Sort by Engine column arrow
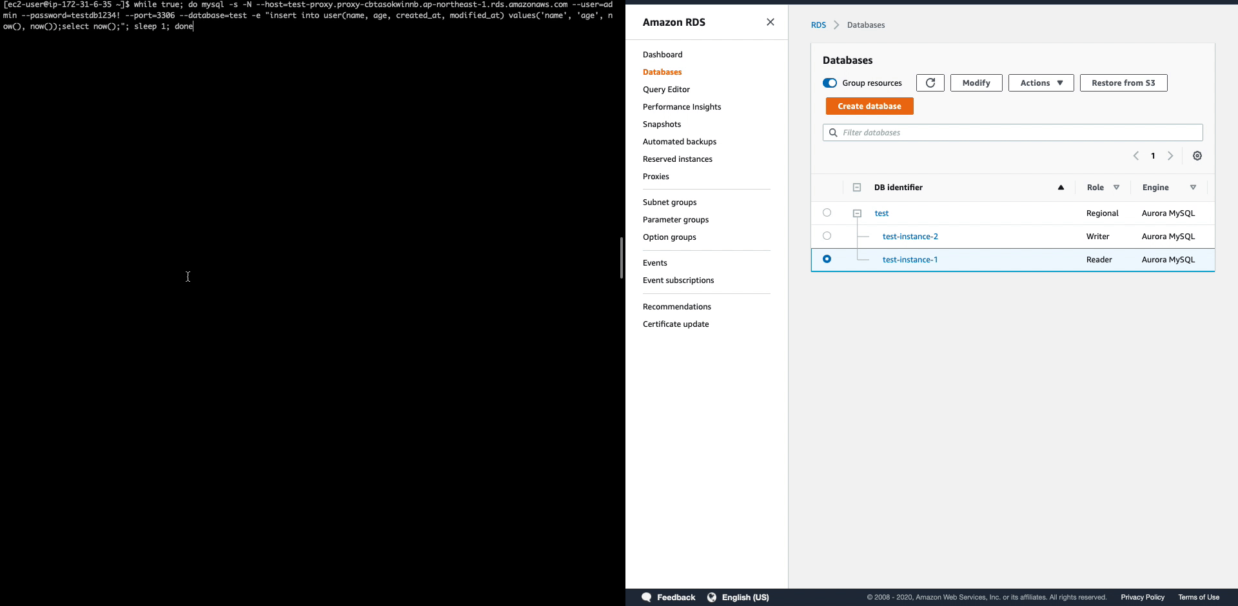 pos(1193,187)
